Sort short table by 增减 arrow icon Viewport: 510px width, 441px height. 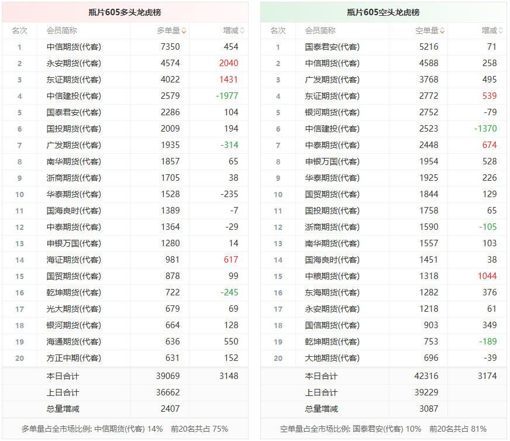501,30
